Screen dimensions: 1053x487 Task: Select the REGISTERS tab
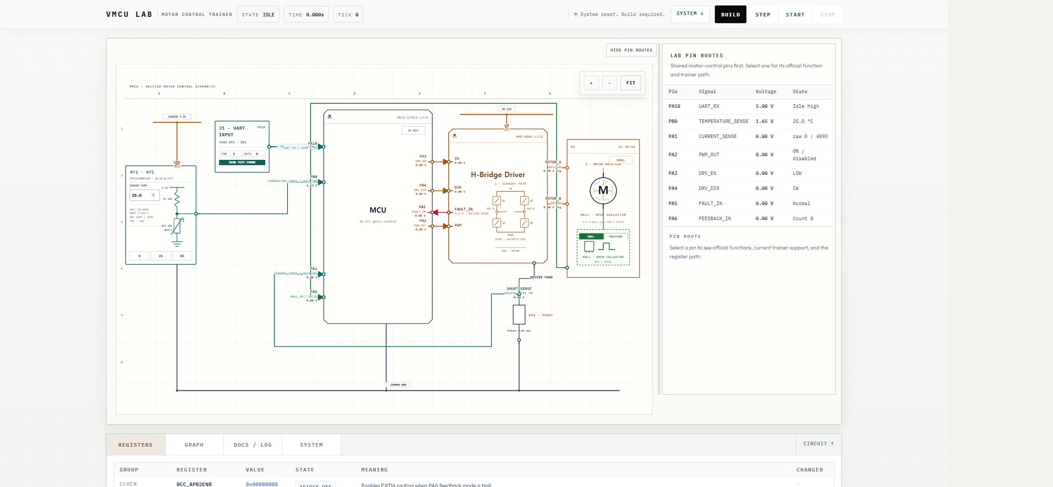136,445
